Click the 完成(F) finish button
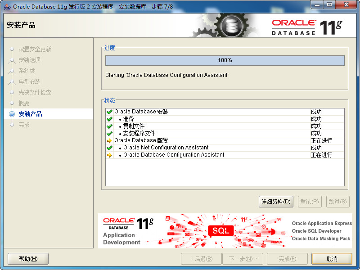 click(287, 259)
